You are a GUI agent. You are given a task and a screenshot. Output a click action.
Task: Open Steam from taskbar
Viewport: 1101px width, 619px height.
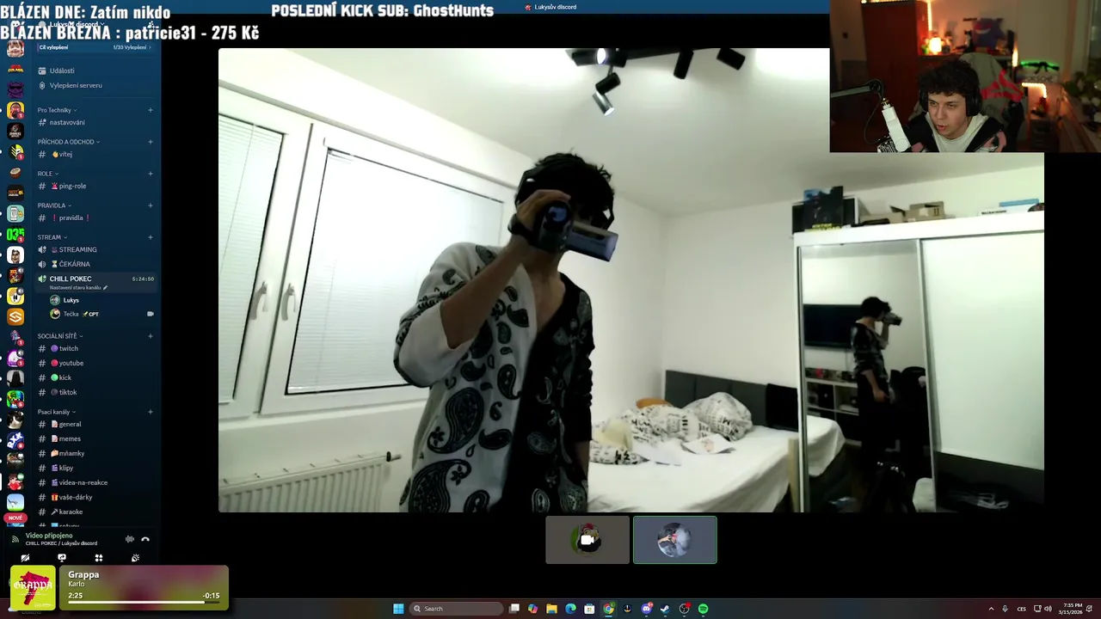[665, 609]
